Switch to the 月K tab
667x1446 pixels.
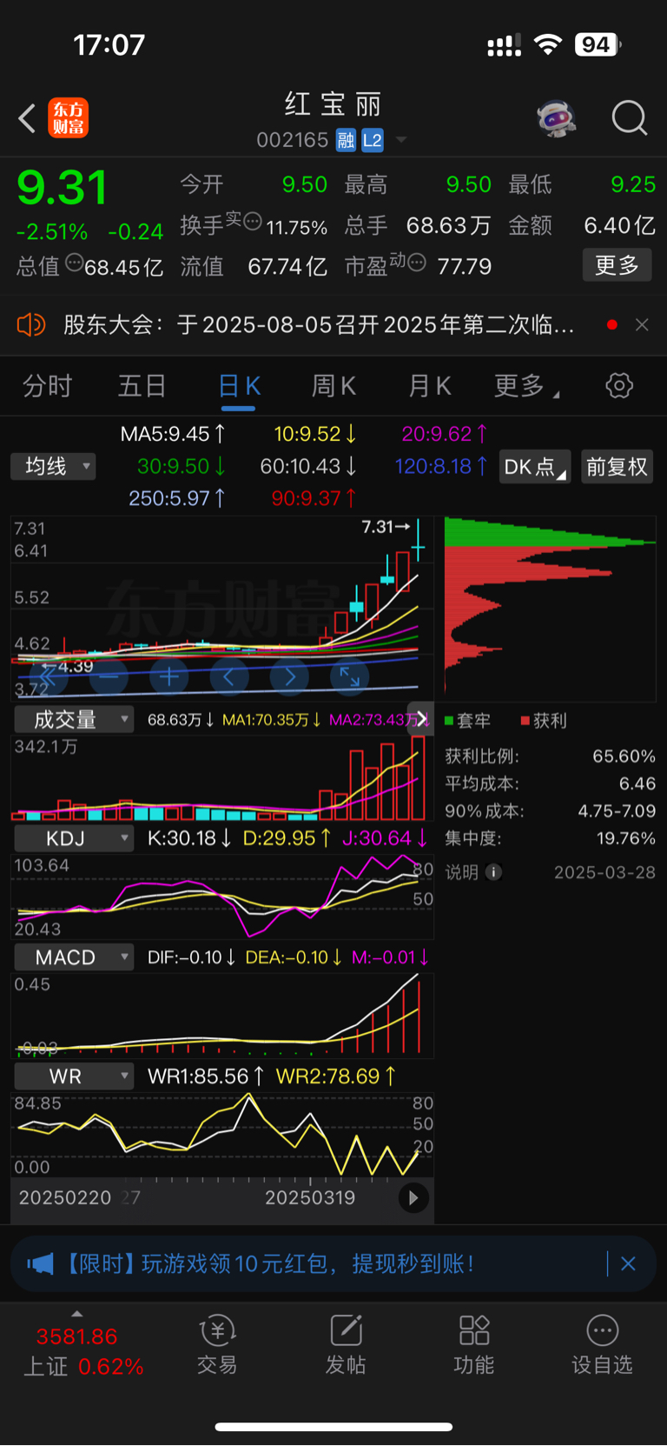tap(429, 386)
